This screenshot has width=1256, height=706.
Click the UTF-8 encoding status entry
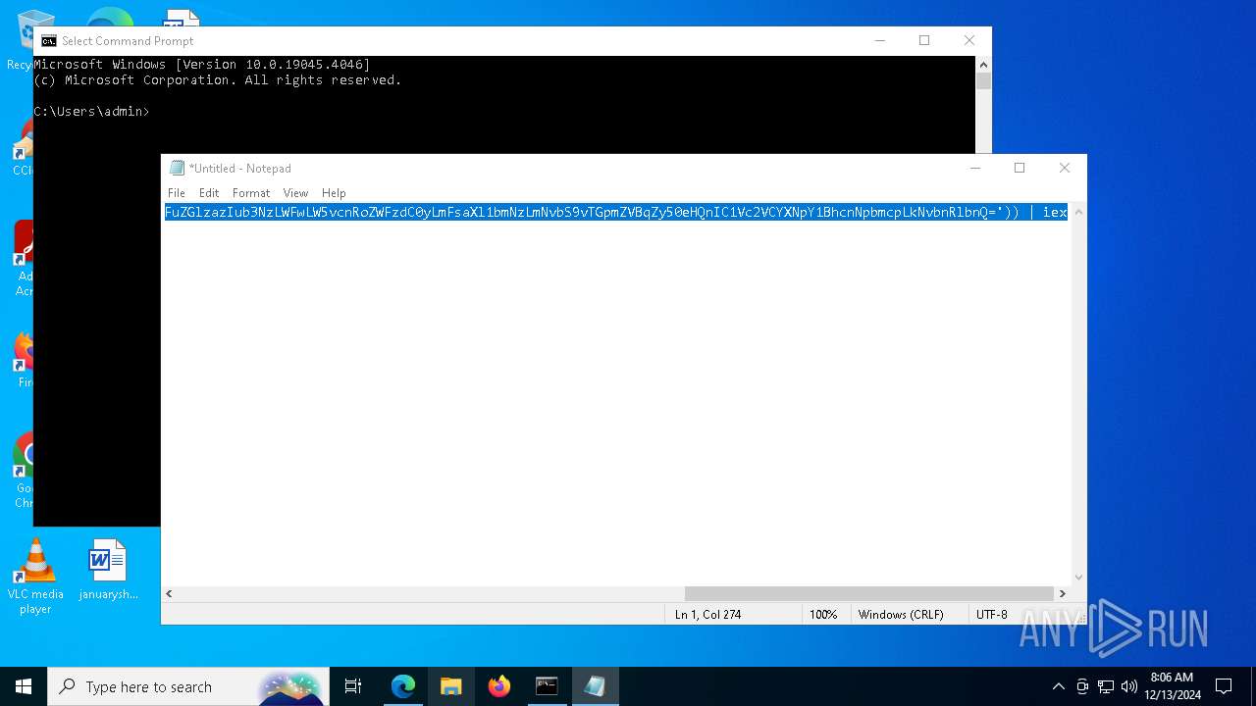coord(992,615)
